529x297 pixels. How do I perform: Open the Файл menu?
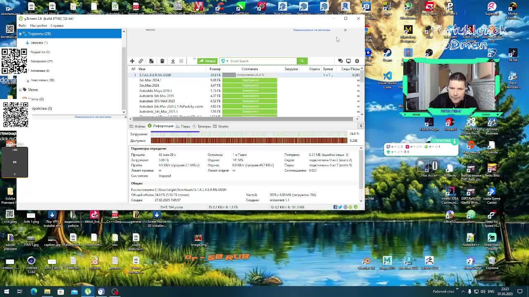pos(22,26)
